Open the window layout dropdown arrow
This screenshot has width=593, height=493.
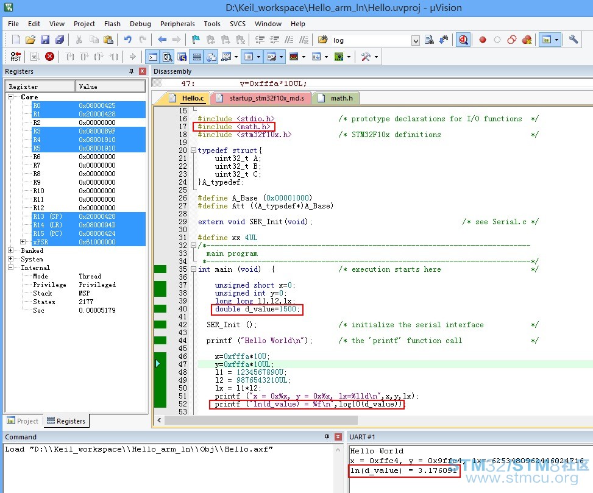click(556, 40)
